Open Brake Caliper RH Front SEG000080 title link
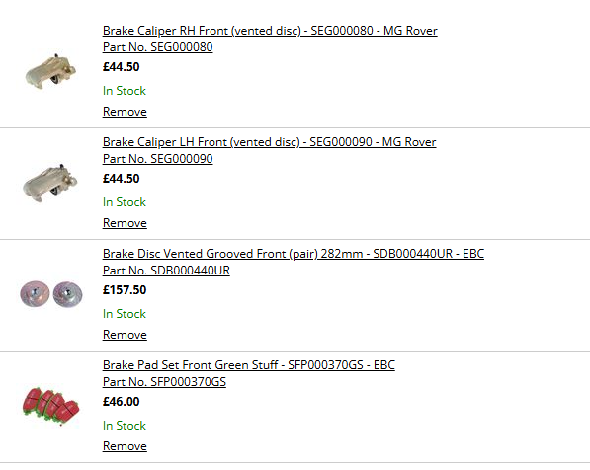590x470 pixels. pyautogui.click(x=270, y=31)
